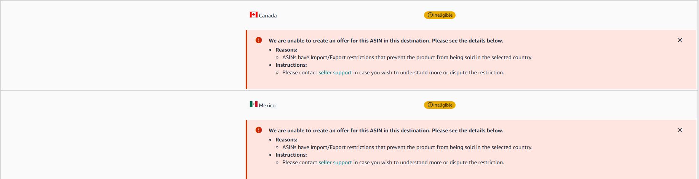This screenshot has width=699, height=179.
Task: Open seller support link in Mexico alert
Action: [335, 162]
